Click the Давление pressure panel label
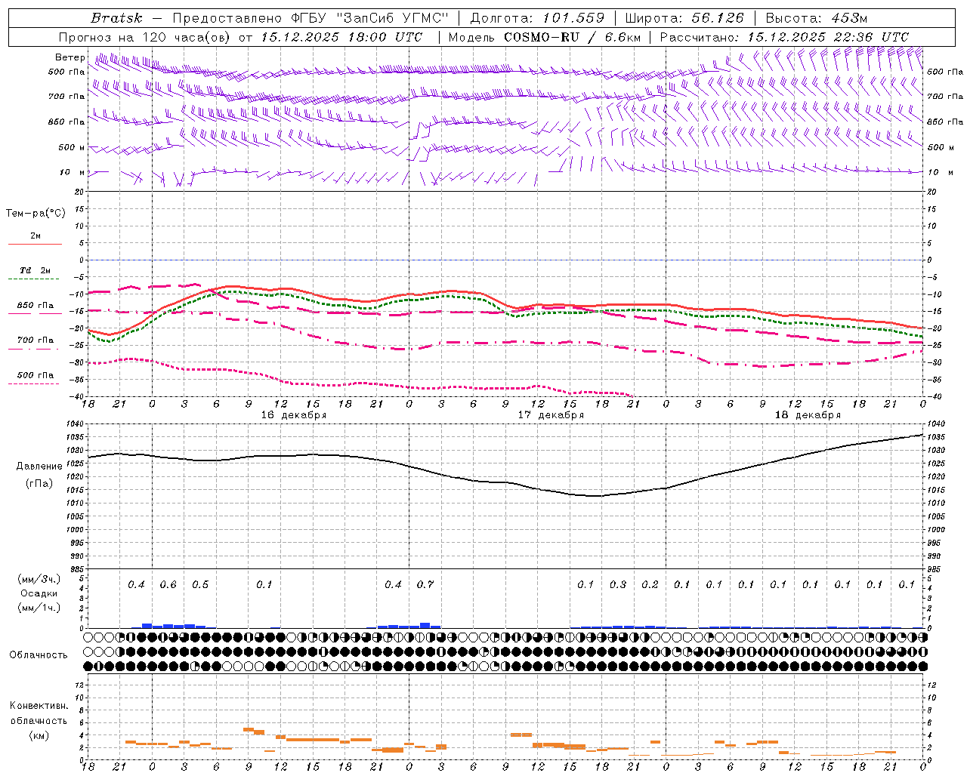The image size is (967, 773). coord(39,467)
